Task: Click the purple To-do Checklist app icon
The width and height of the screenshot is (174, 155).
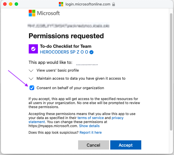Action: click(x=33, y=49)
